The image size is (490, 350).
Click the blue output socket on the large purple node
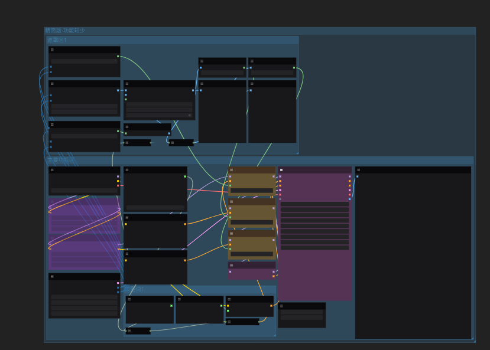[349, 199]
